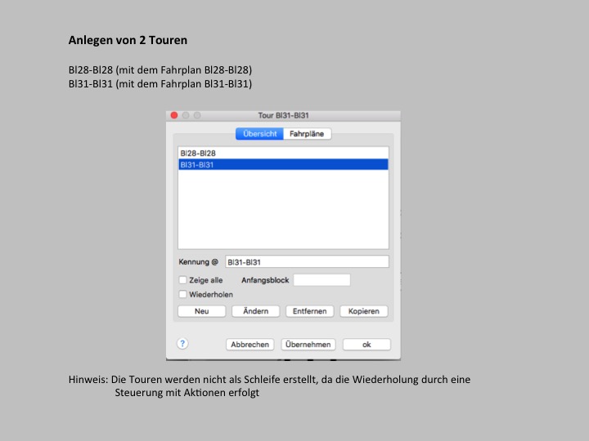Viewport: 589px width, 441px height.
Task: Minimize the Tour dialog with yellow button
Action: (x=186, y=116)
